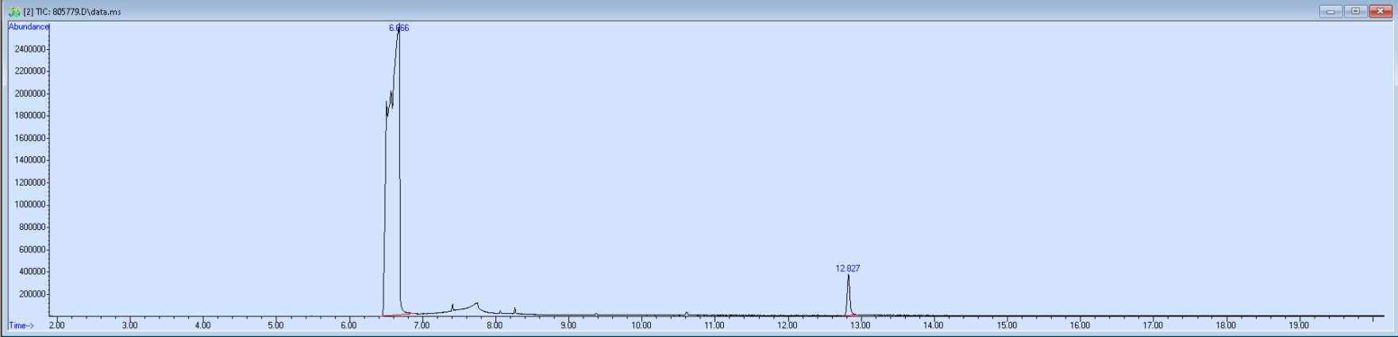Image resolution: width=1398 pixels, height=337 pixels.
Task: Select the title text TIC: 805779.D\data.ms
Action: [x=79, y=12]
